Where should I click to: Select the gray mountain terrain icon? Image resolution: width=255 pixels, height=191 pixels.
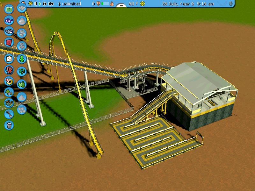tap(22, 97)
